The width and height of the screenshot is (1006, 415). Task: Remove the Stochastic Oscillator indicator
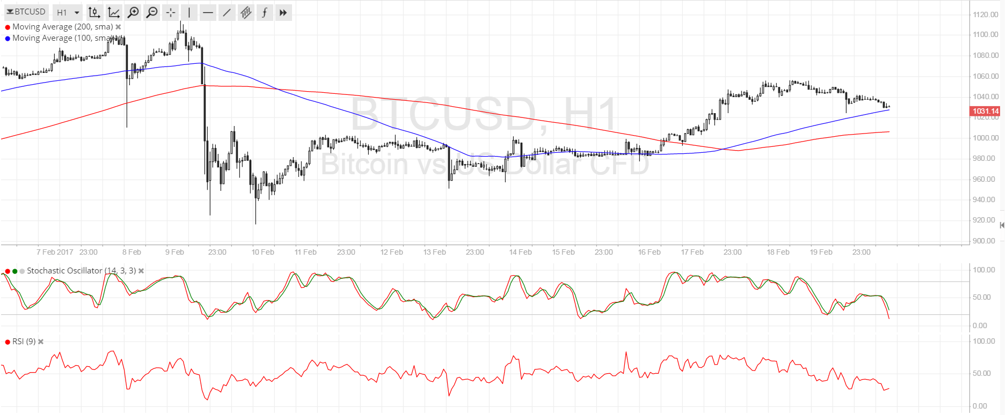tap(141, 271)
